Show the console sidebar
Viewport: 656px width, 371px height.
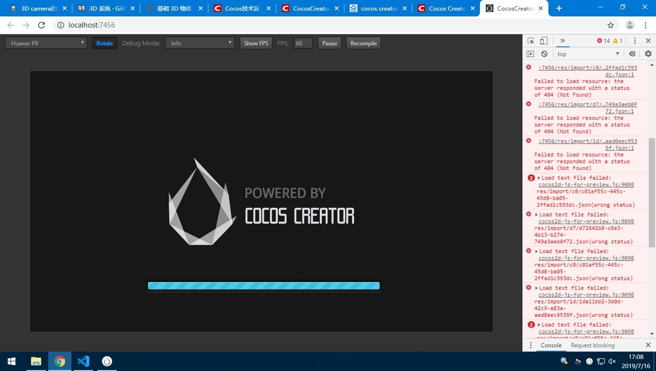pos(531,54)
